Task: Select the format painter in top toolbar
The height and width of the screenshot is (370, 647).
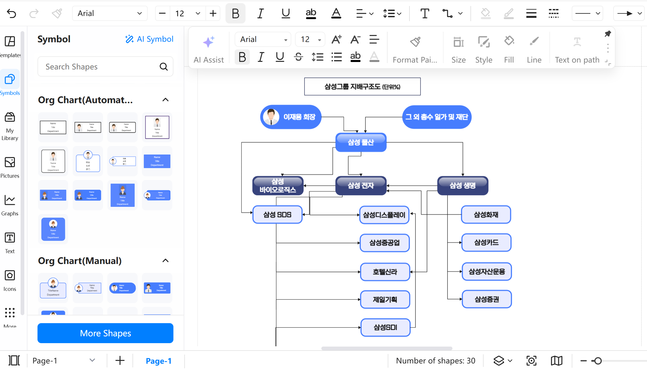Action: [x=57, y=13]
